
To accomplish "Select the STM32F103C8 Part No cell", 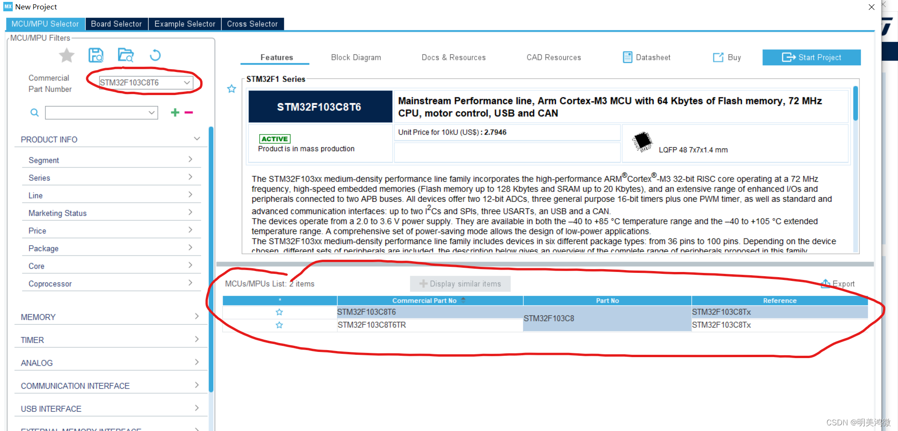I will [x=607, y=319].
